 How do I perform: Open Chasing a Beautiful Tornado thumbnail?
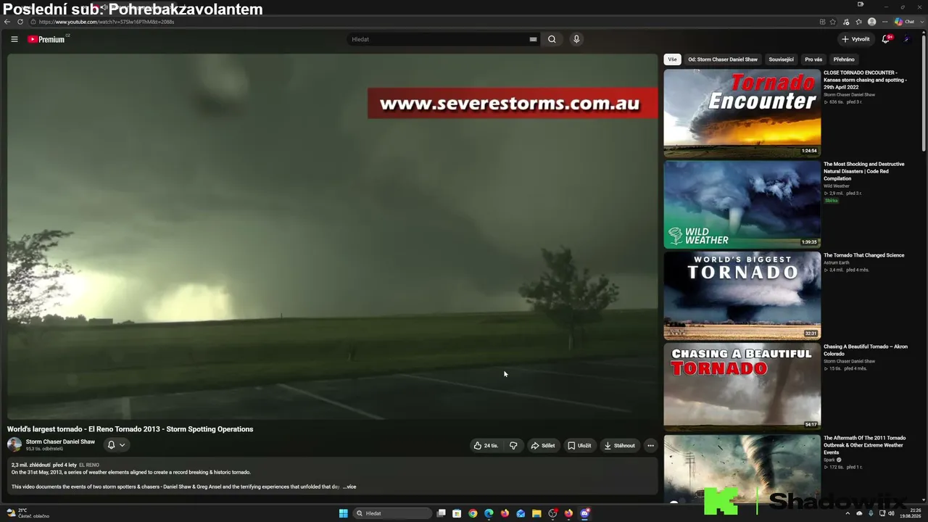pos(742,386)
